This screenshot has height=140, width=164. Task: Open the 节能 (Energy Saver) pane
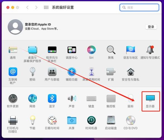32,120
